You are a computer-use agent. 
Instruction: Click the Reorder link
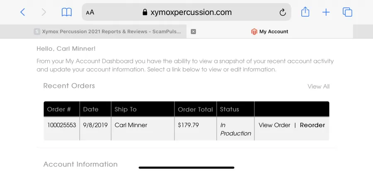pos(312,125)
